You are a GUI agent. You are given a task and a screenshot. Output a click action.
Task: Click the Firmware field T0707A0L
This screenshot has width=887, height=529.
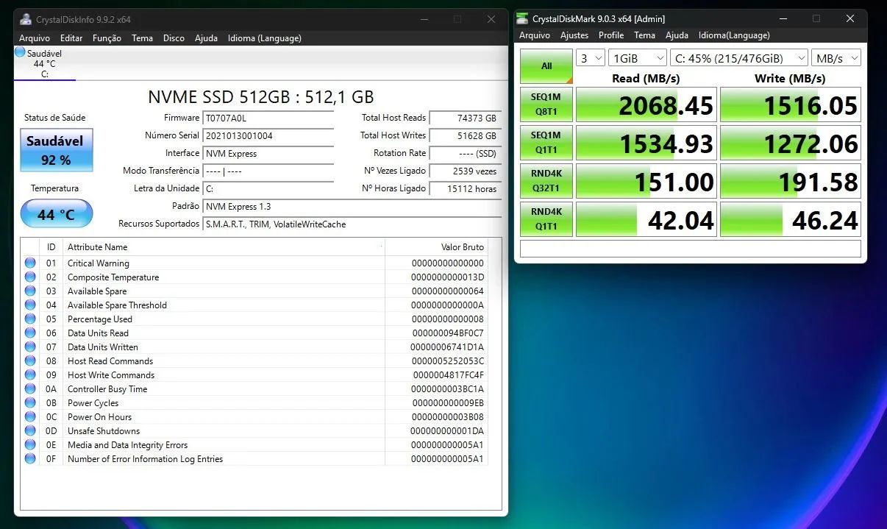tap(268, 118)
